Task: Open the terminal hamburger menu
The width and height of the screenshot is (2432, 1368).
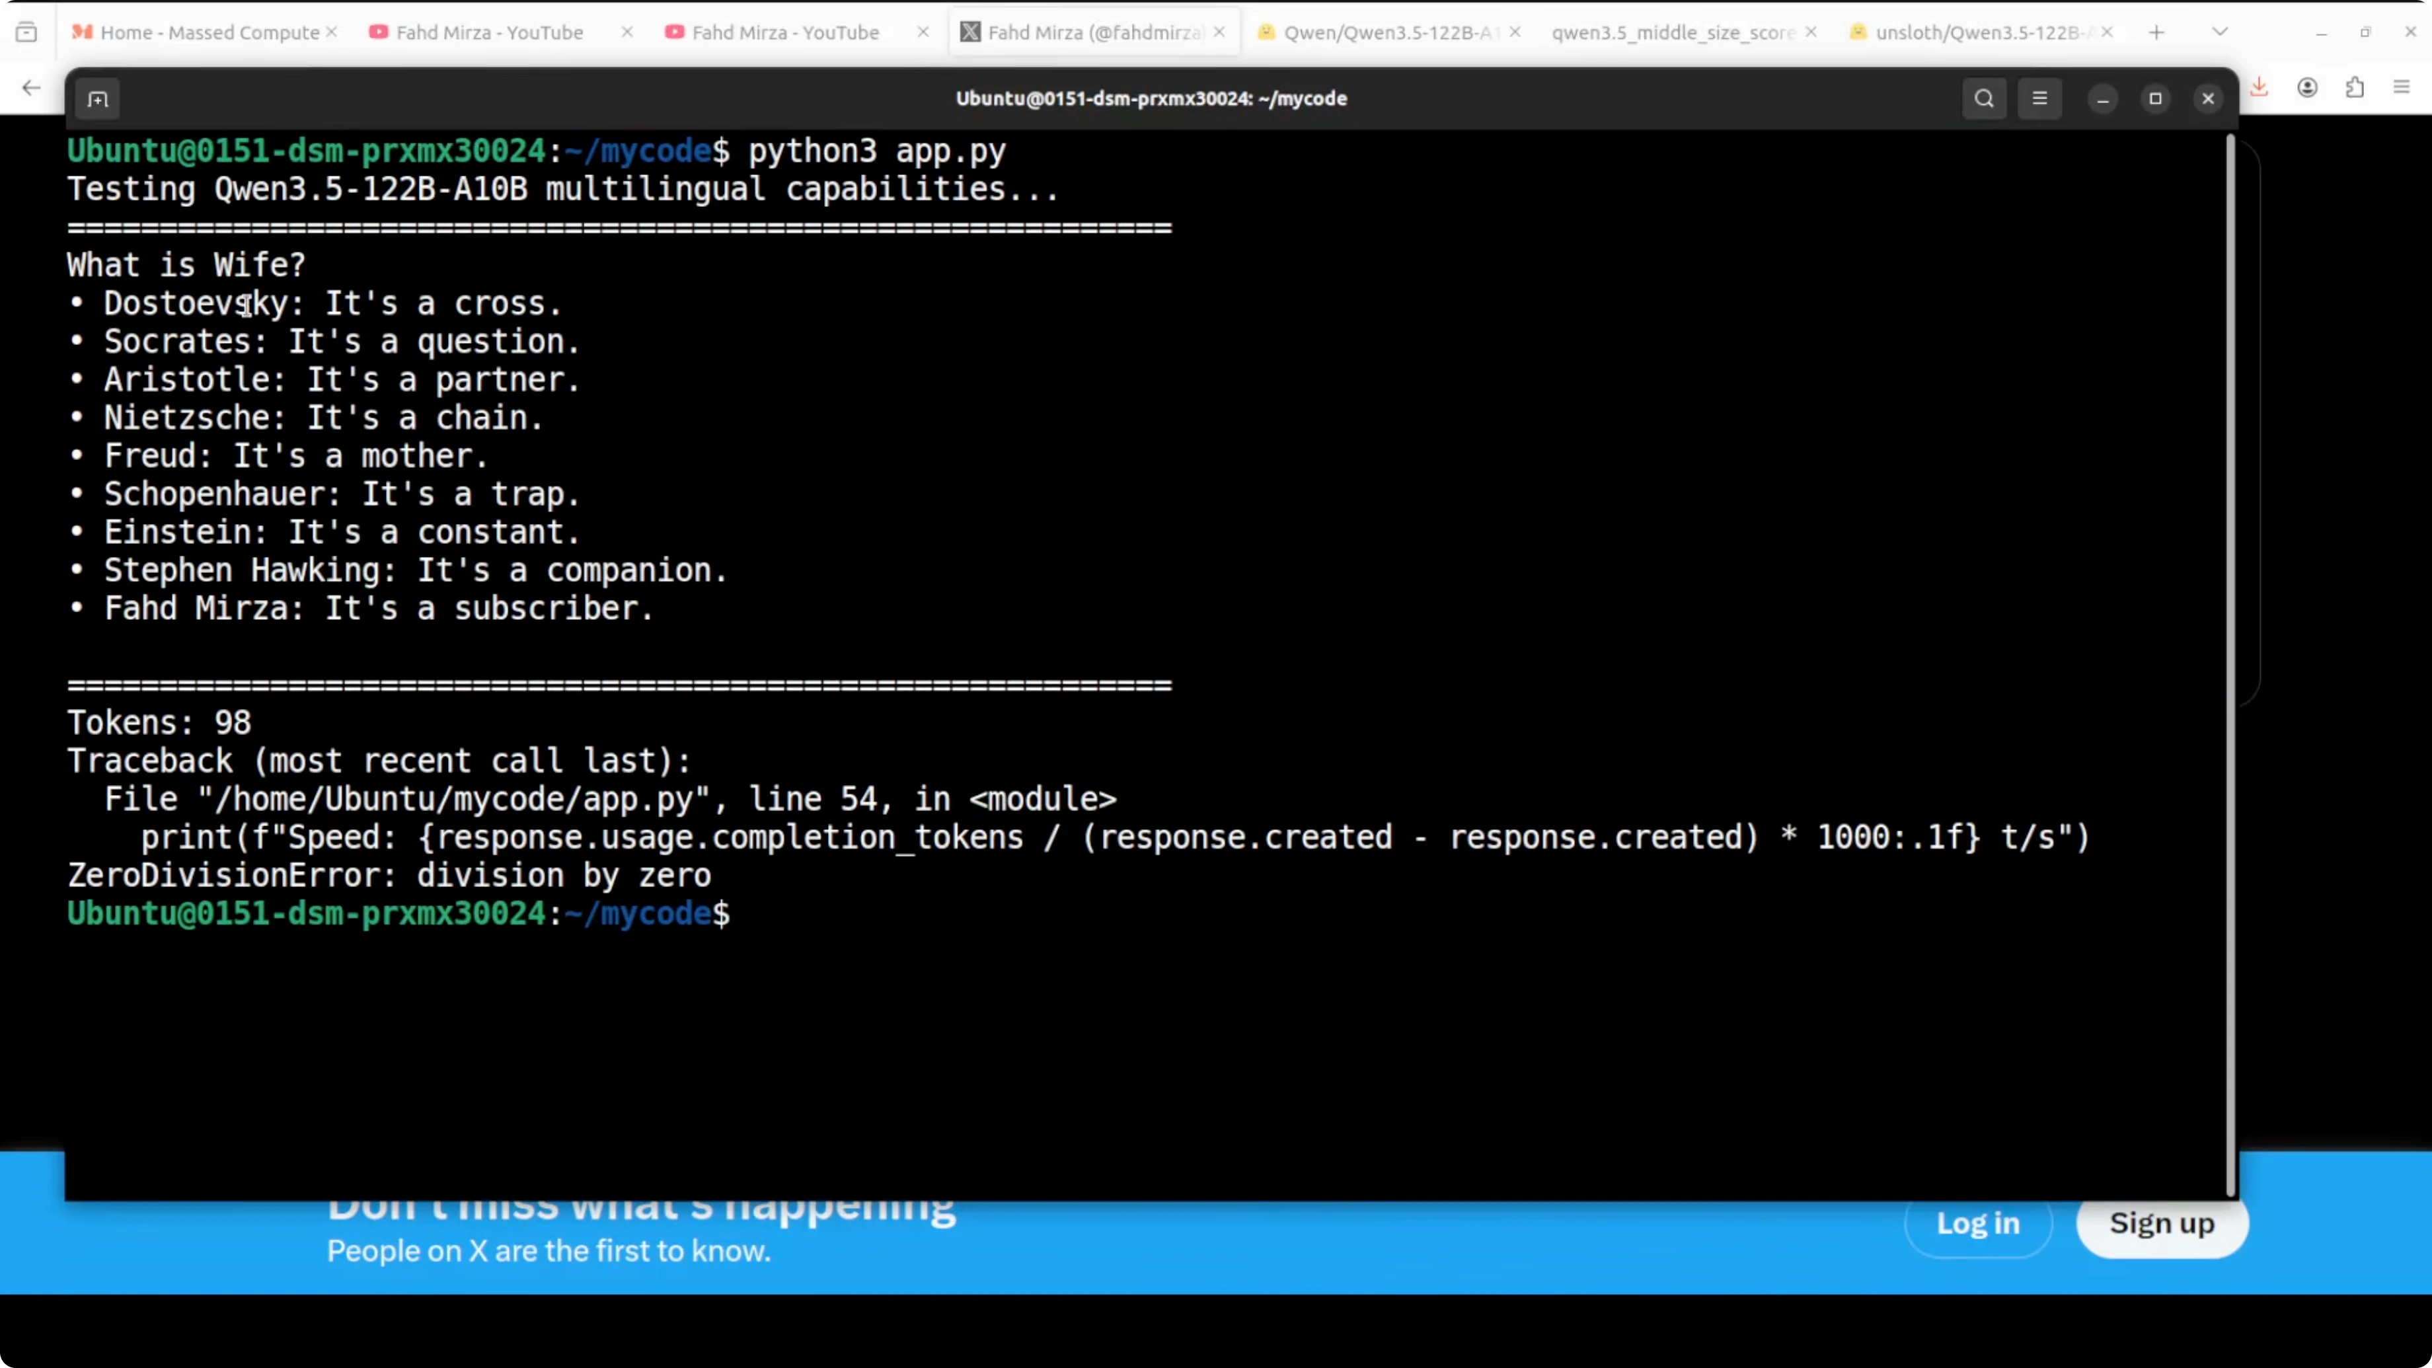Action: click(x=2039, y=98)
